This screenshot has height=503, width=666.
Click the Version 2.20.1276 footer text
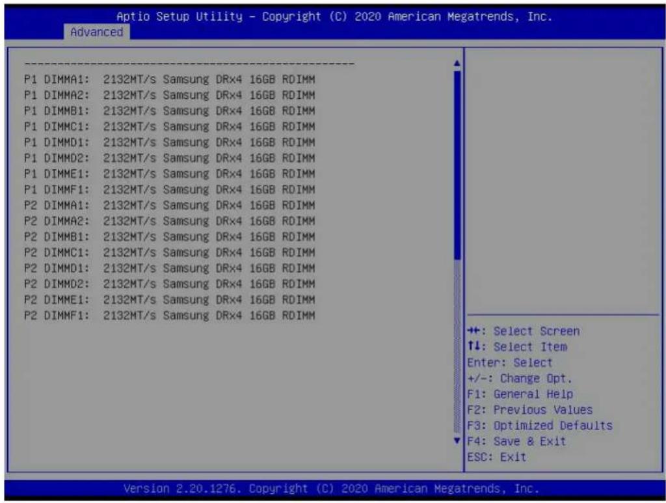[331, 489]
